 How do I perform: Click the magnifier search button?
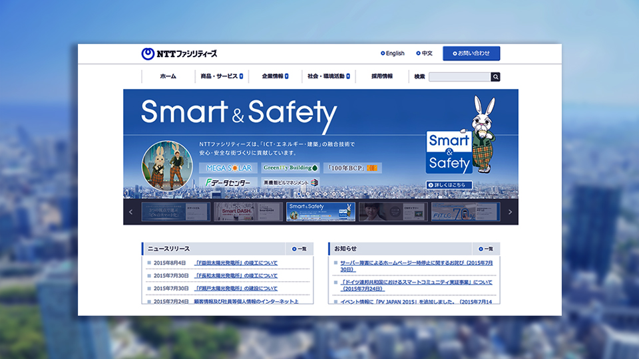coord(495,77)
